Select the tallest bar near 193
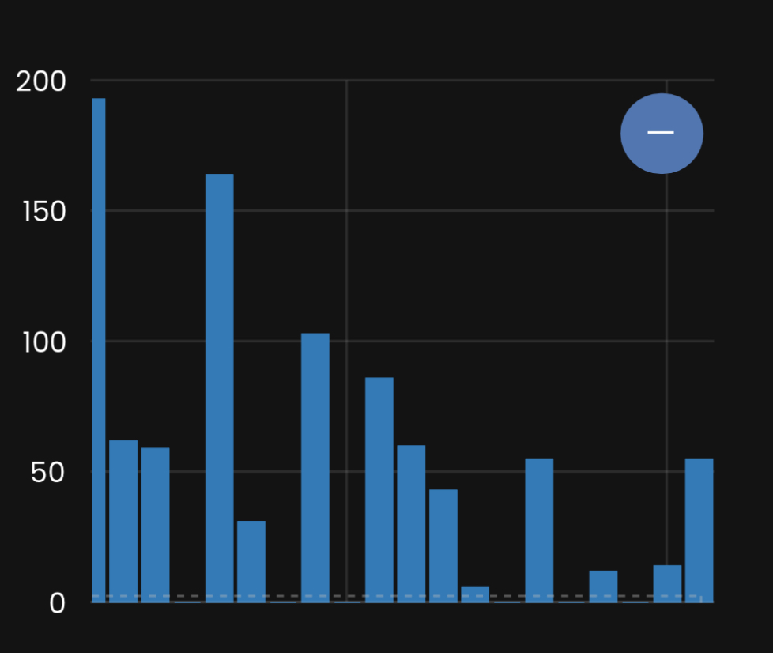The image size is (773, 653). click(99, 350)
